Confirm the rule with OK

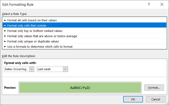[133, 99]
